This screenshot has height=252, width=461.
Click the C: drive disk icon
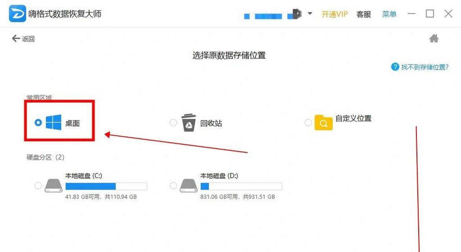(x=53, y=186)
